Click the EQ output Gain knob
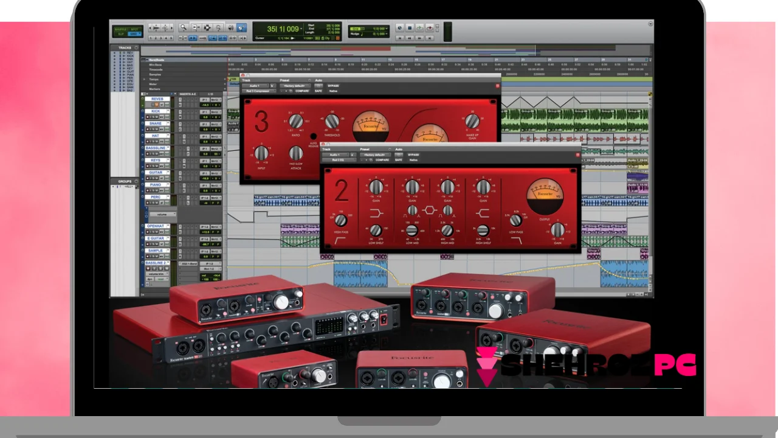The width and height of the screenshot is (778, 438). point(557,230)
